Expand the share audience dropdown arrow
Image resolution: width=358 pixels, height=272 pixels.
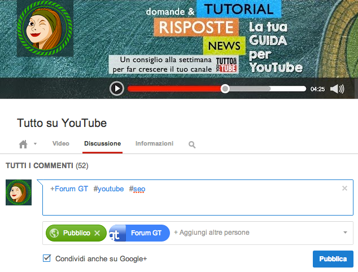tap(345, 232)
